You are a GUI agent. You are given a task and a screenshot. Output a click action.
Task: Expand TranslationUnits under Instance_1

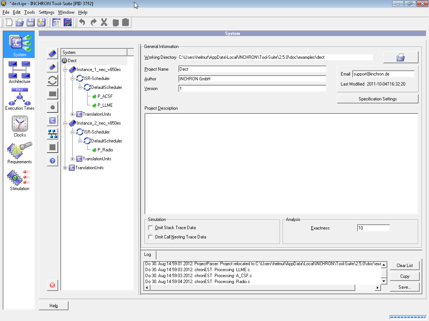(73, 114)
